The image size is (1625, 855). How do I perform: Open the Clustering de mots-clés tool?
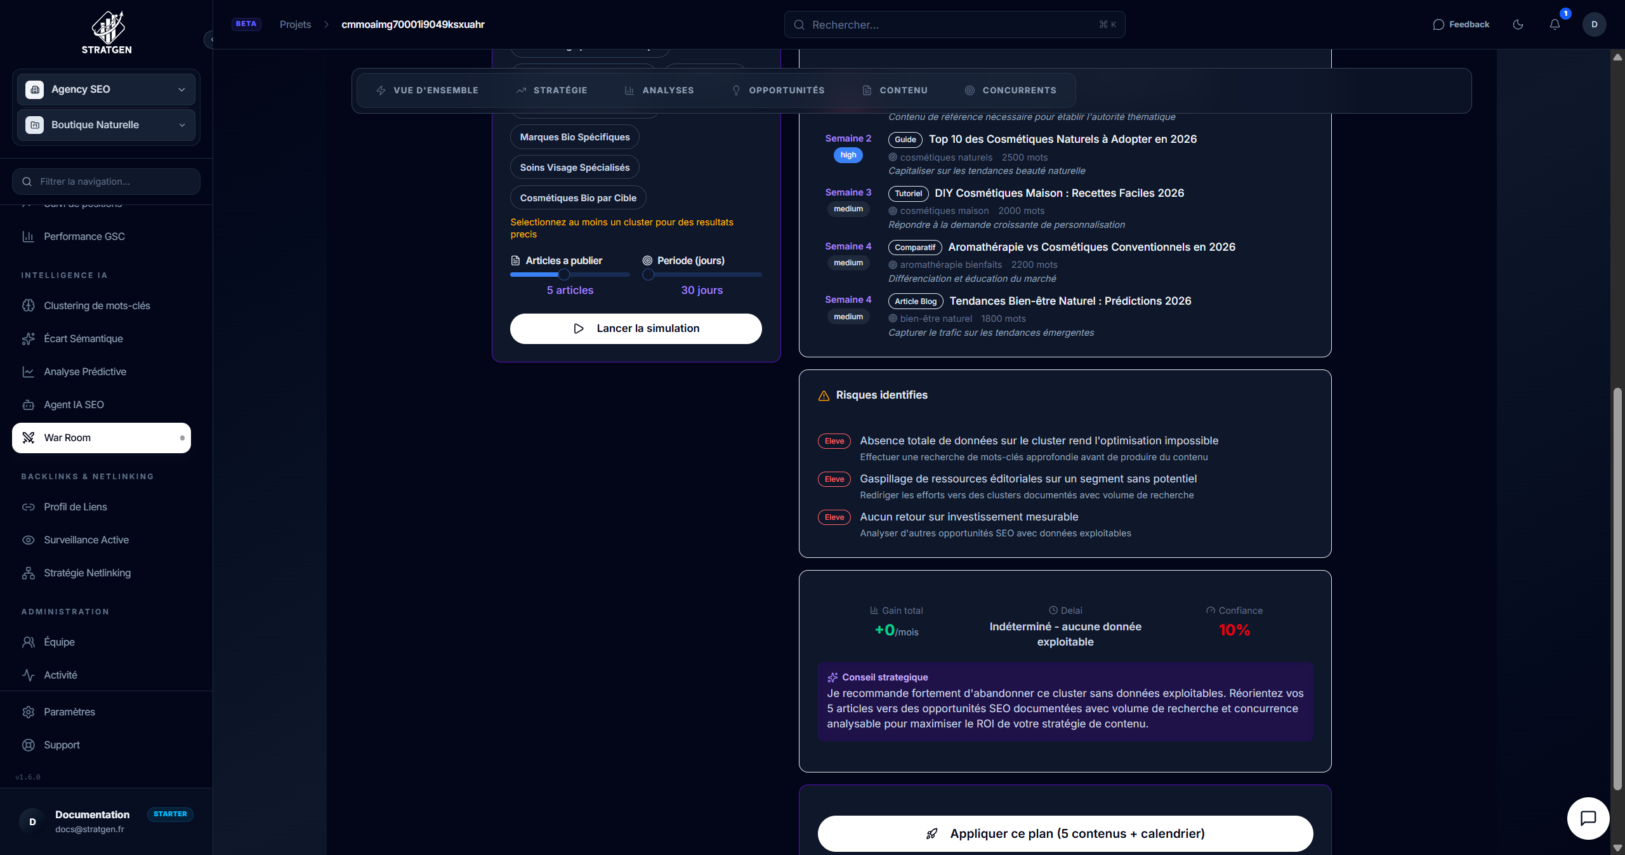tap(96, 305)
